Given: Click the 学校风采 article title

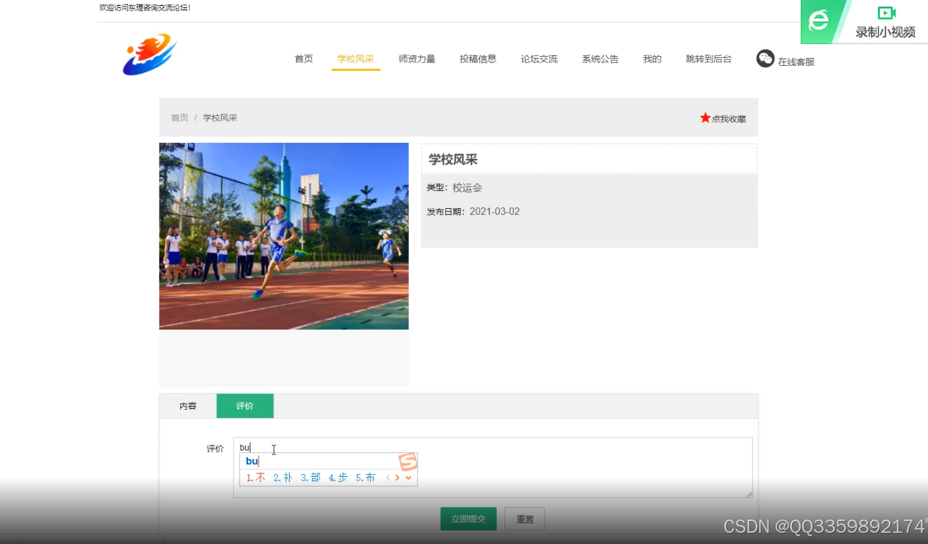Looking at the screenshot, I should (453, 159).
